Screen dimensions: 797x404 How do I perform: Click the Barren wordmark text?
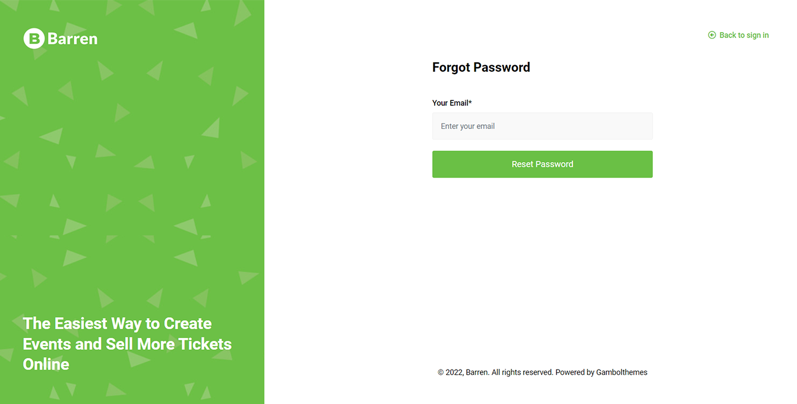click(72, 39)
